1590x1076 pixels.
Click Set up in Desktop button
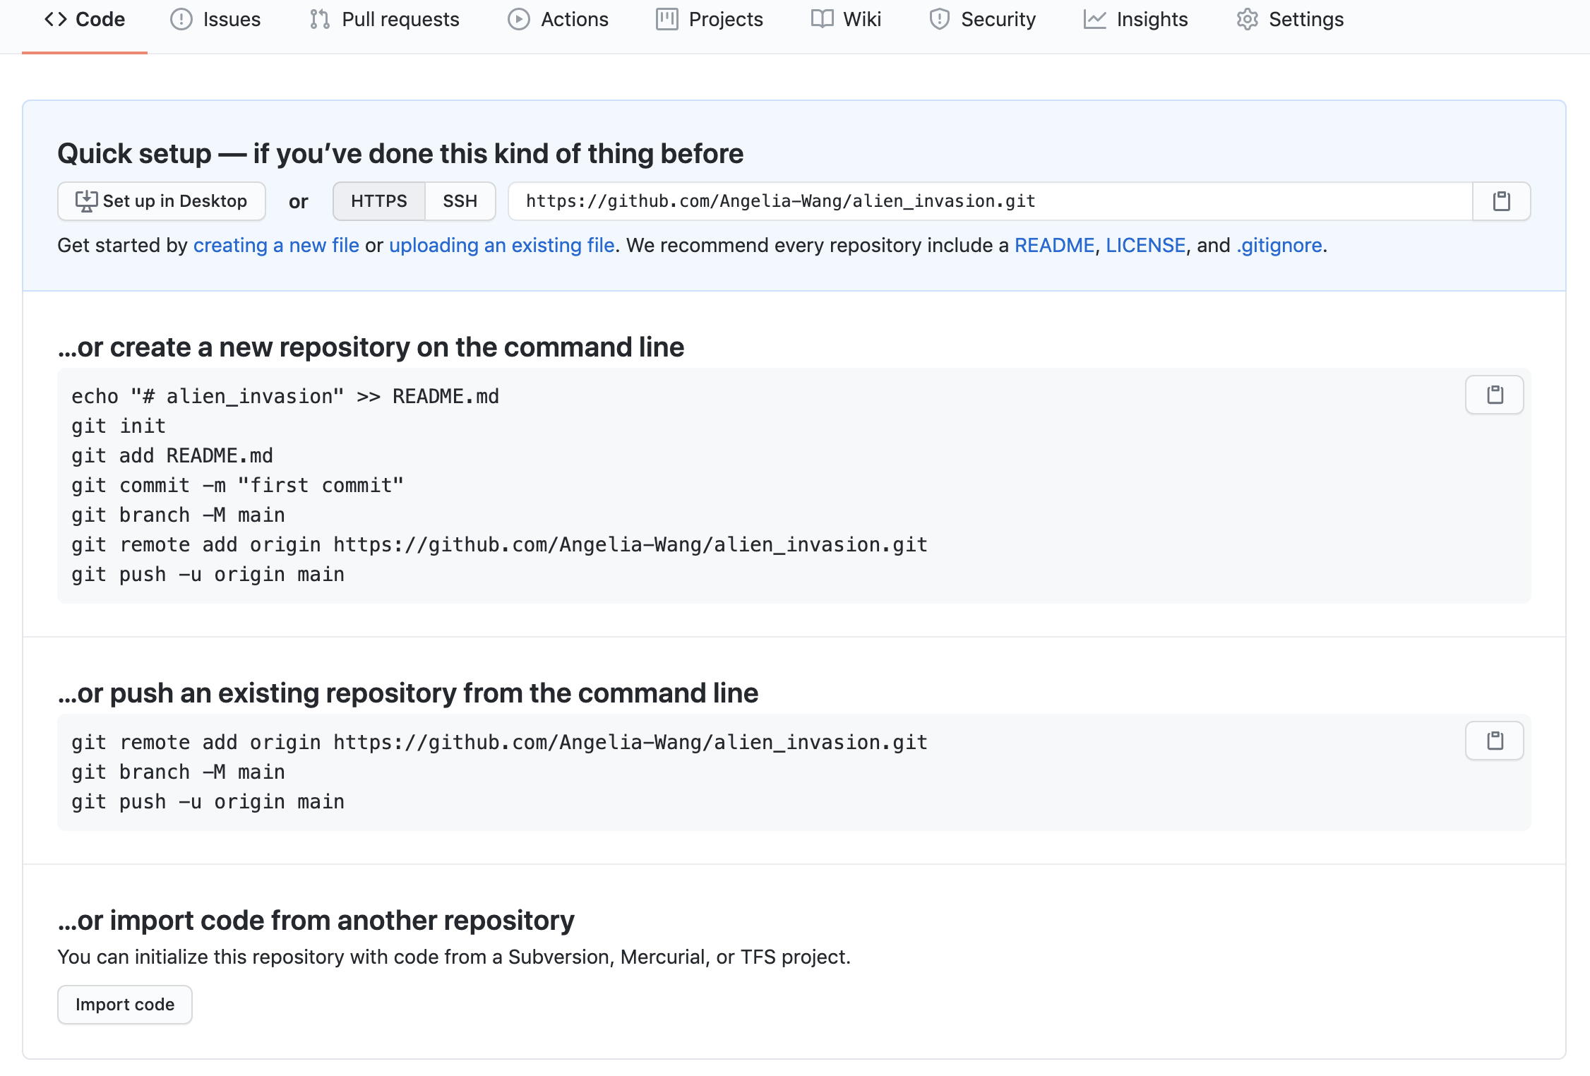tap(162, 201)
